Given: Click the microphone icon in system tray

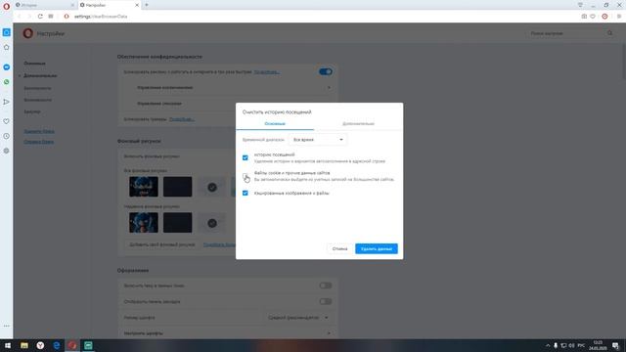Looking at the screenshot, I should pos(556,345).
